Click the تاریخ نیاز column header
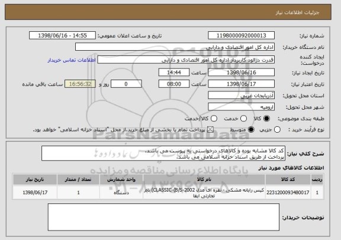The image size is (341, 240). [35, 180]
